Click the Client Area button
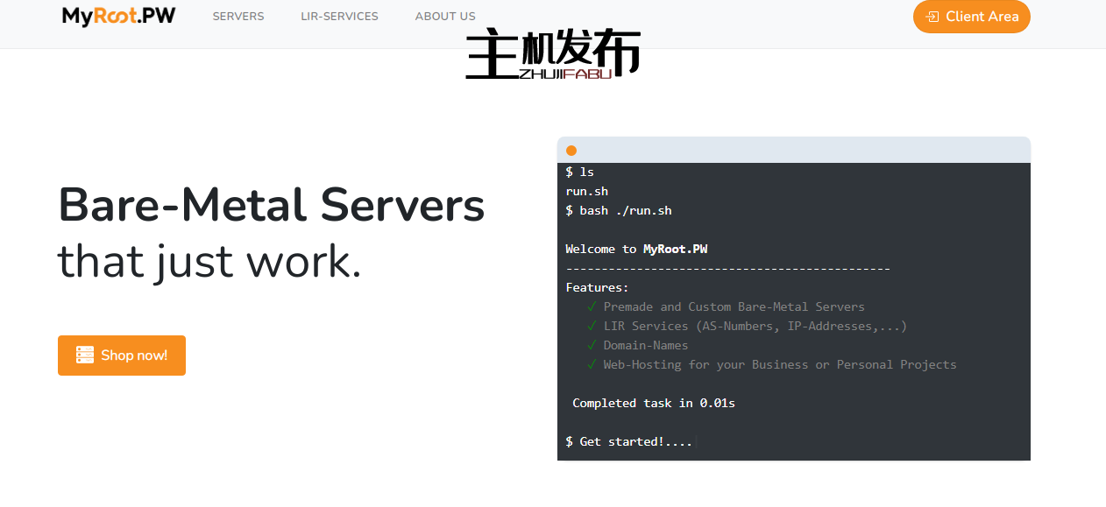This screenshot has height=507, width=1106. [971, 17]
